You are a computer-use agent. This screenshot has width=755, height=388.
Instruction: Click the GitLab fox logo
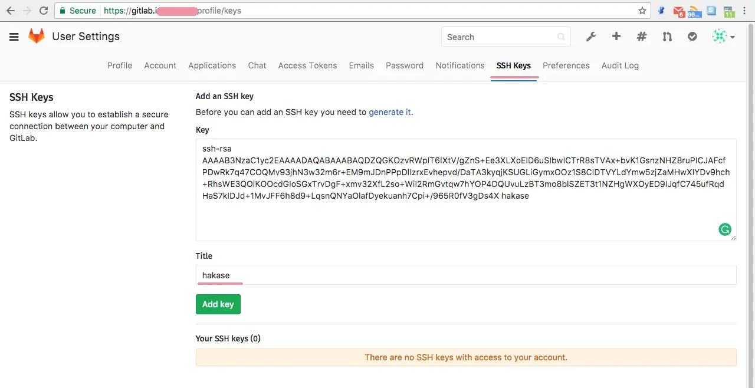point(37,37)
